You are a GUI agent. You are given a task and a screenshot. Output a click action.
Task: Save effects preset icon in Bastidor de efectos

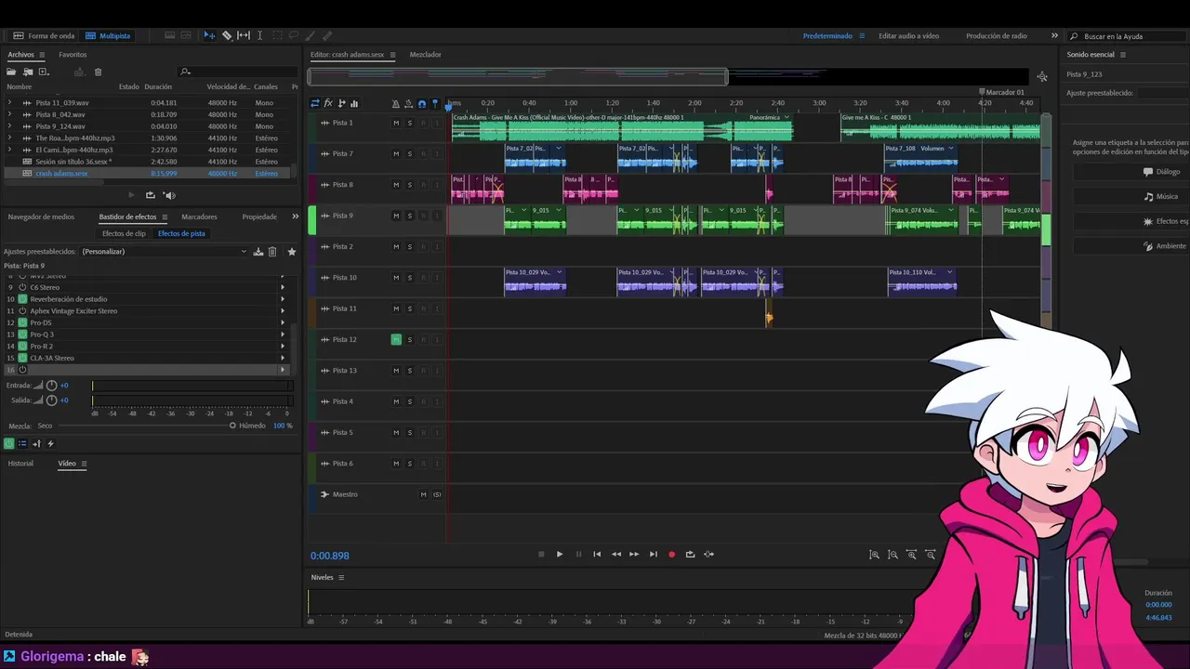click(x=258, y=252)
